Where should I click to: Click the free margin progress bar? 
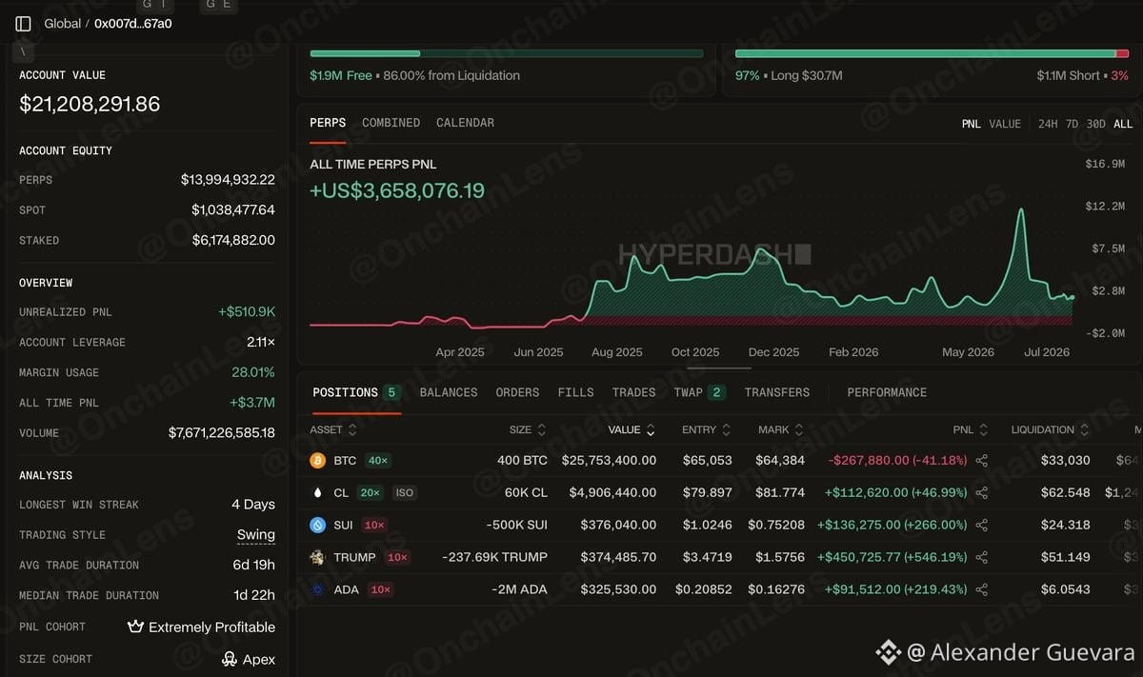coord(507,53)
